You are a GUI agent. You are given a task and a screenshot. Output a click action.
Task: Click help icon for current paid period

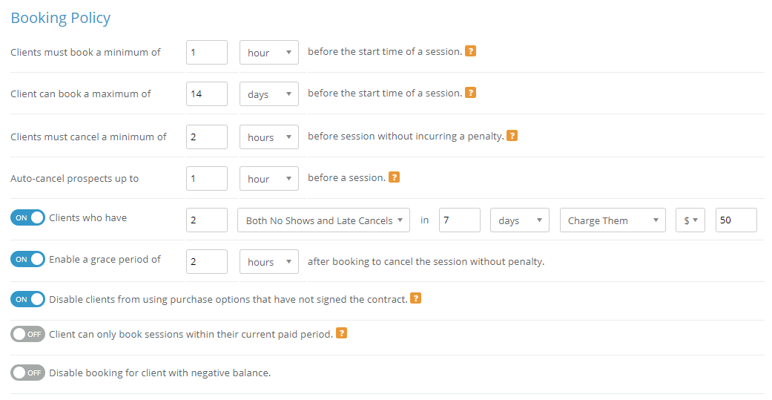[x=341, y=333]
